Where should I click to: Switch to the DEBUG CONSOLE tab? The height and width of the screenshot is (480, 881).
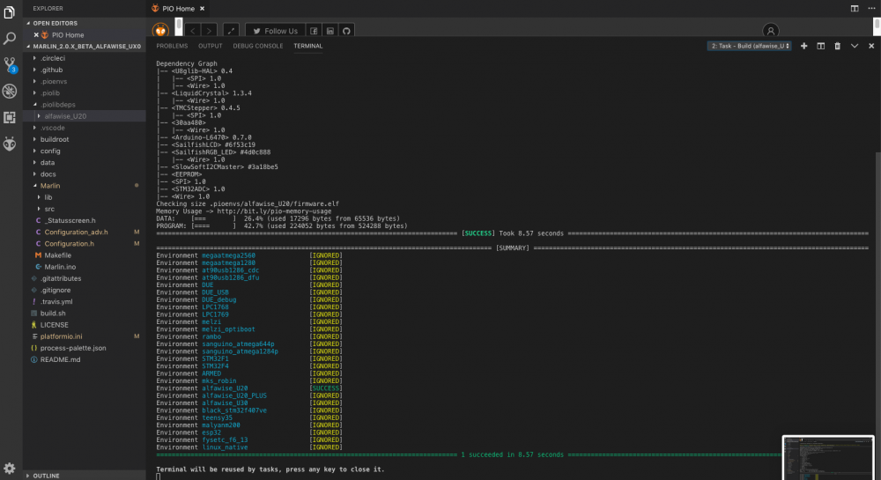258,46
